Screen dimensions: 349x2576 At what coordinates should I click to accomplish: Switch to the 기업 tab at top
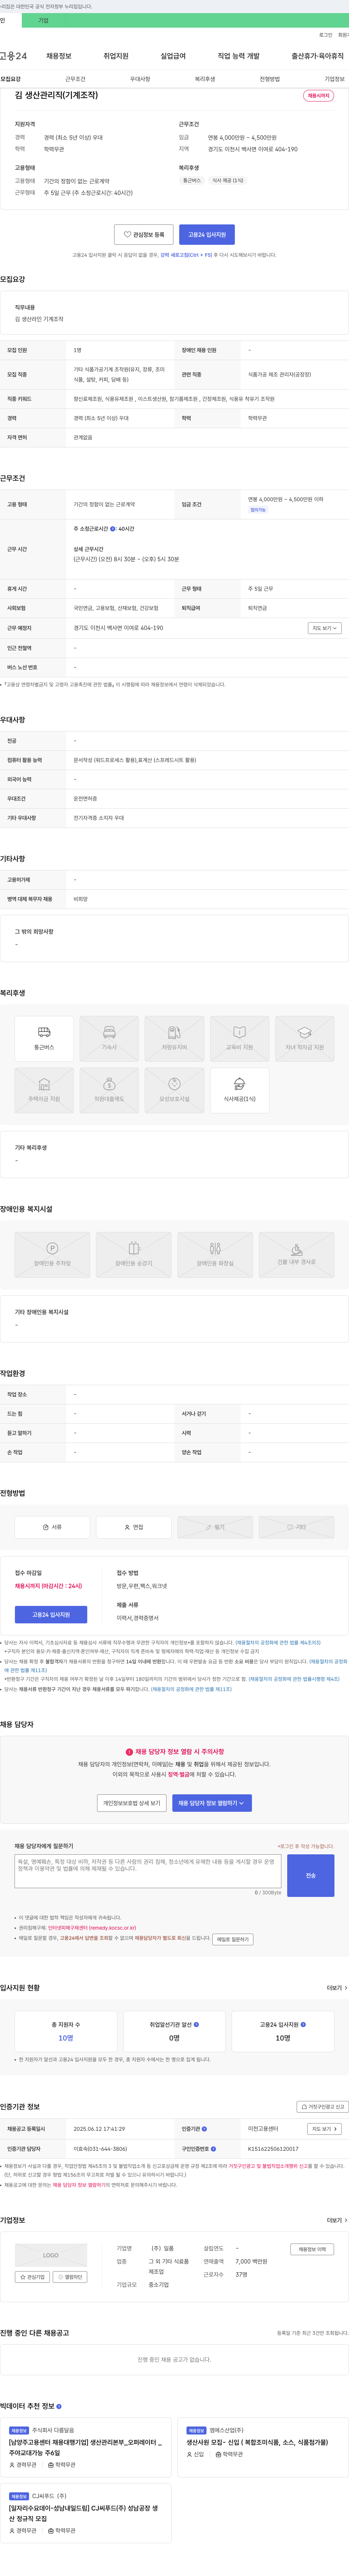click(43, 20)
